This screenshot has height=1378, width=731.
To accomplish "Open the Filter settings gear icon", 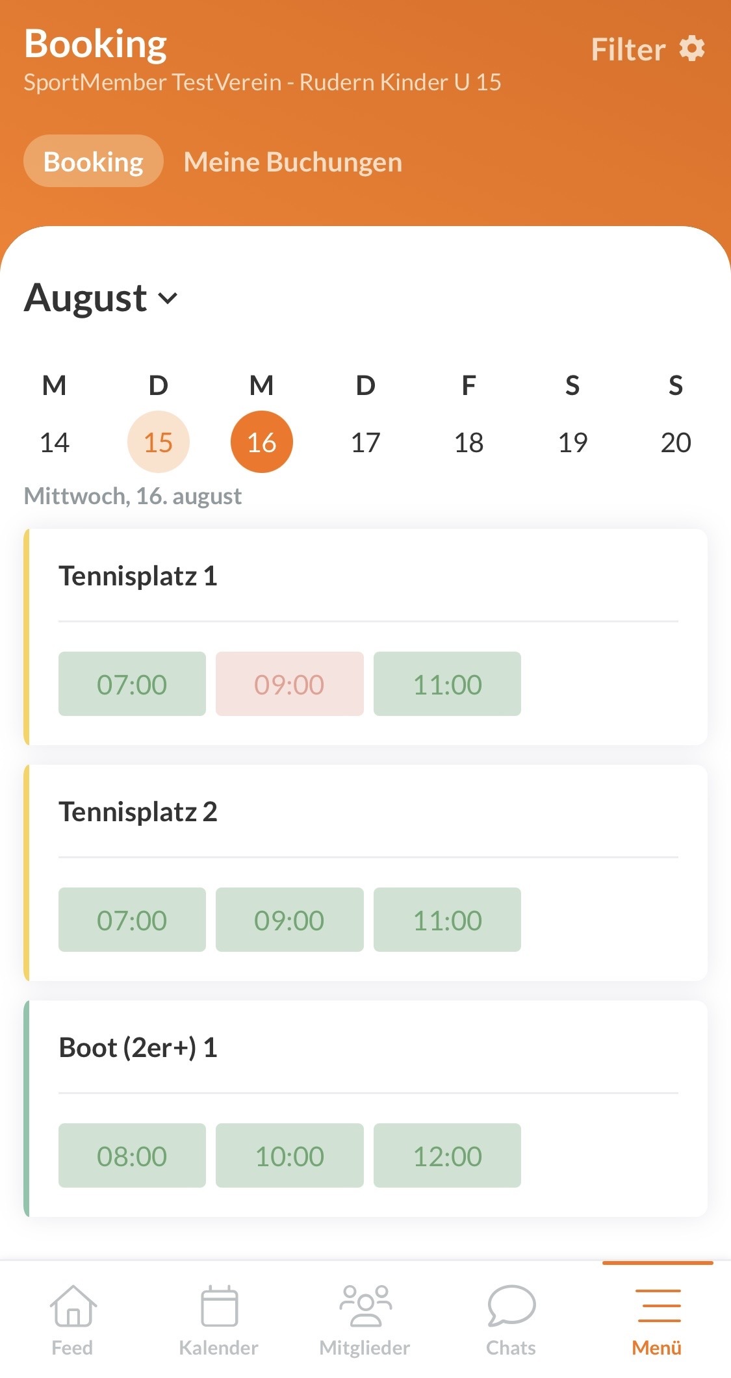I will 691,49.
